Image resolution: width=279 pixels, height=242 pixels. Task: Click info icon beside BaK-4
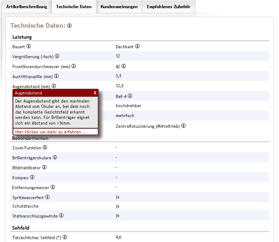point(130,96)
